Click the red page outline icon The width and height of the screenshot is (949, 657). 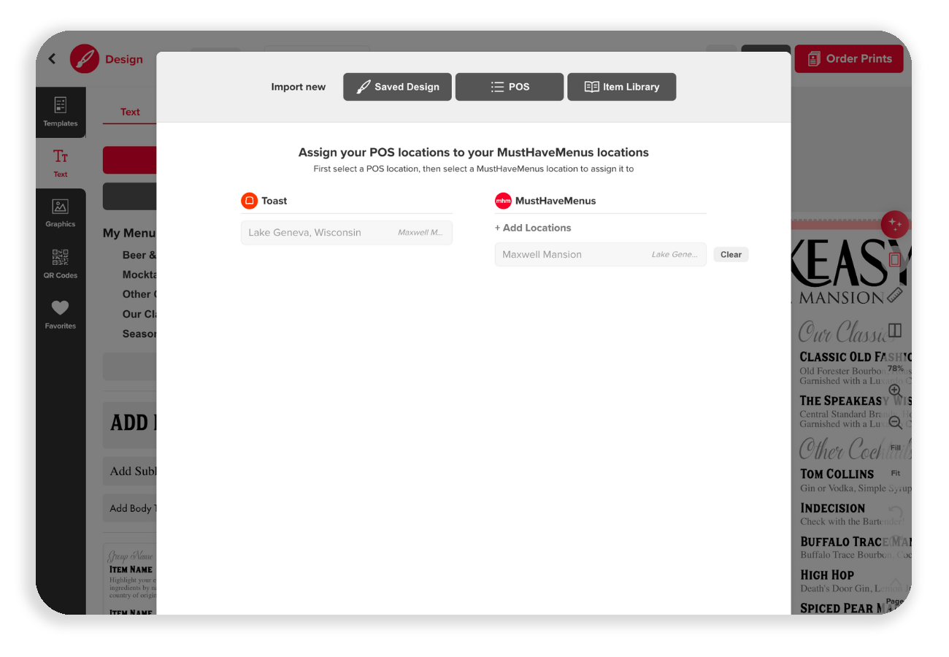895,259
